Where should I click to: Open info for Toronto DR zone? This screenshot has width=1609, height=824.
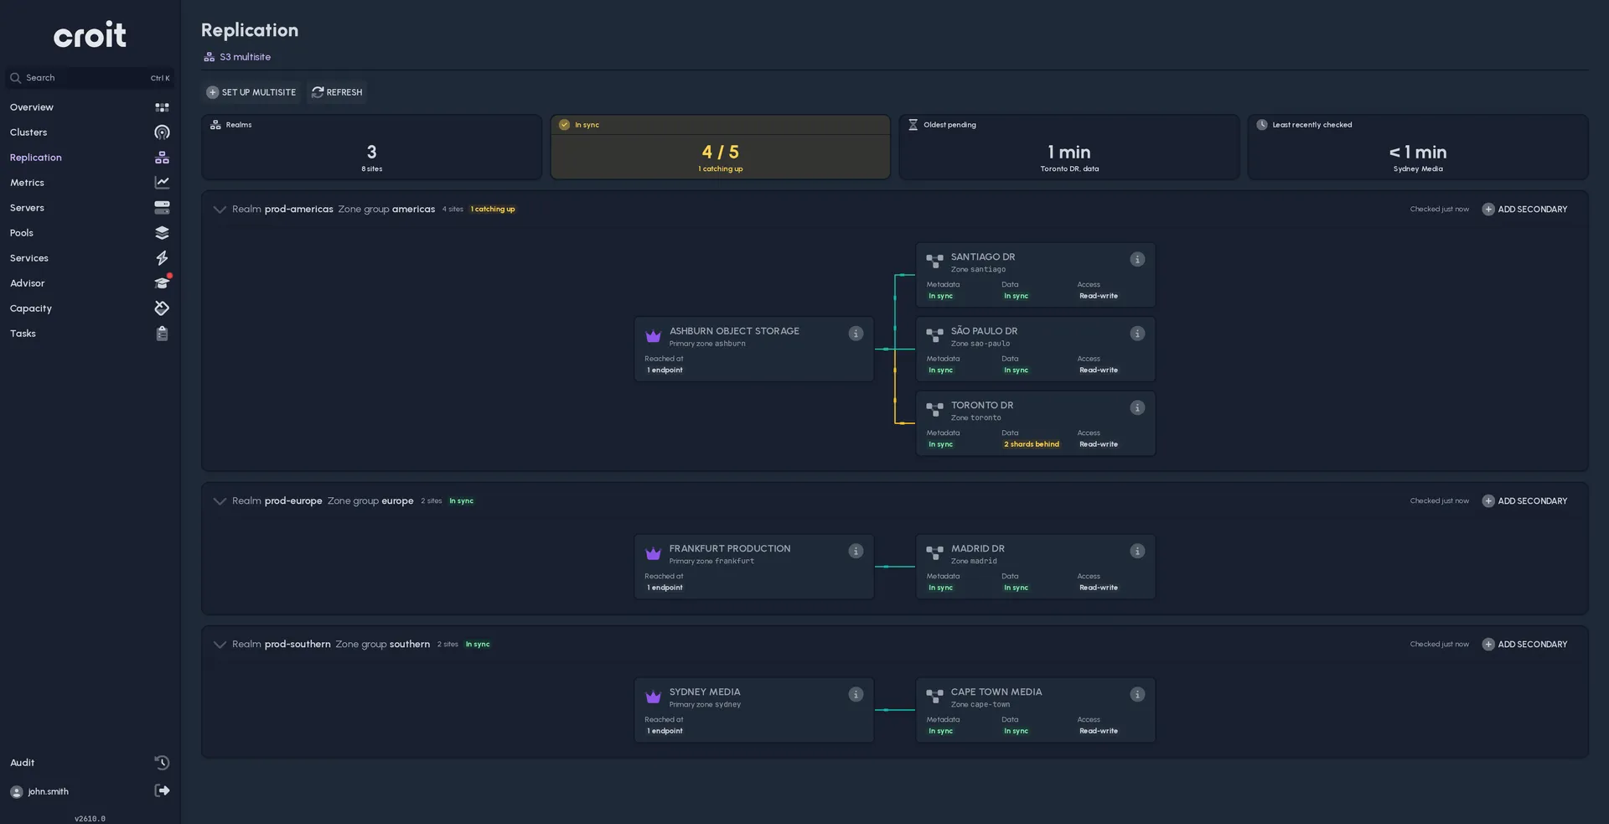pos(1137,407)
